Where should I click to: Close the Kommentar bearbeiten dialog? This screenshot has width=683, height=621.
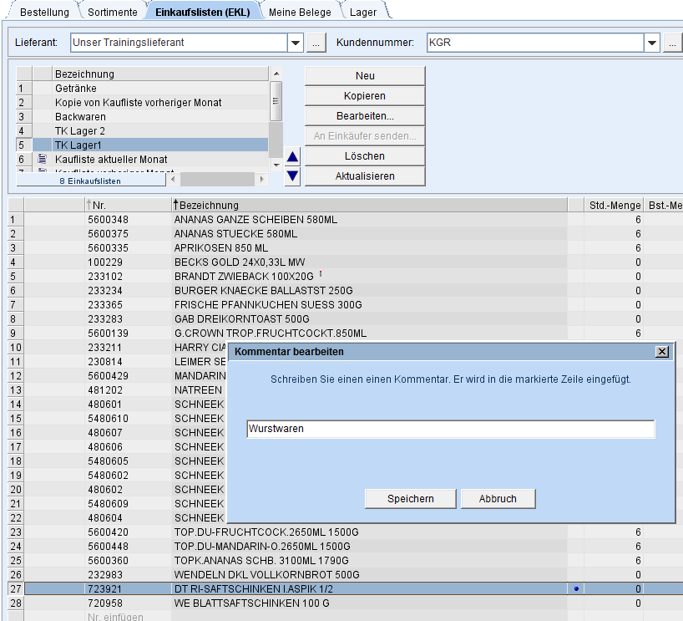coord(662,352)
